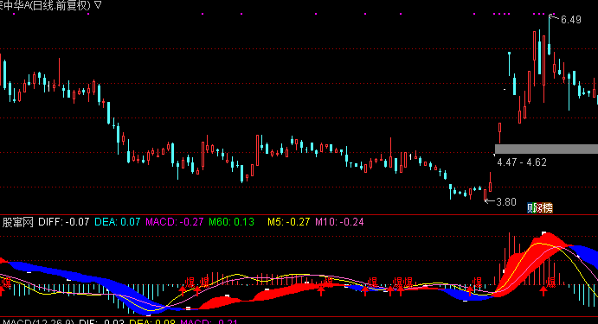The height and width of the screenshot is (324, 598).
Task: Select the gray 4.47 - 4.62 gap bar
Action: coord(546,149)
